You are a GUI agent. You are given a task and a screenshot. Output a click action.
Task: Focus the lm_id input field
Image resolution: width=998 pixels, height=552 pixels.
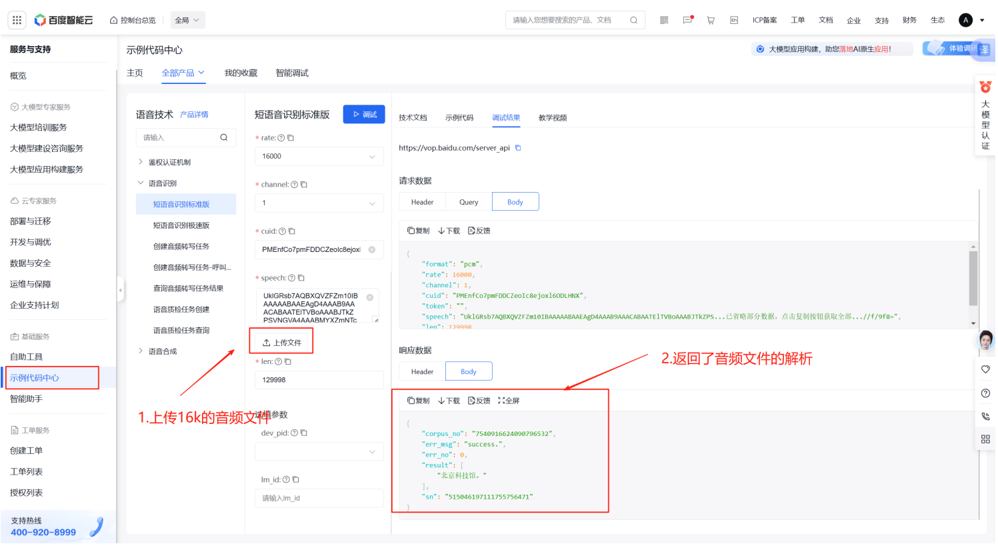point(319,499)
